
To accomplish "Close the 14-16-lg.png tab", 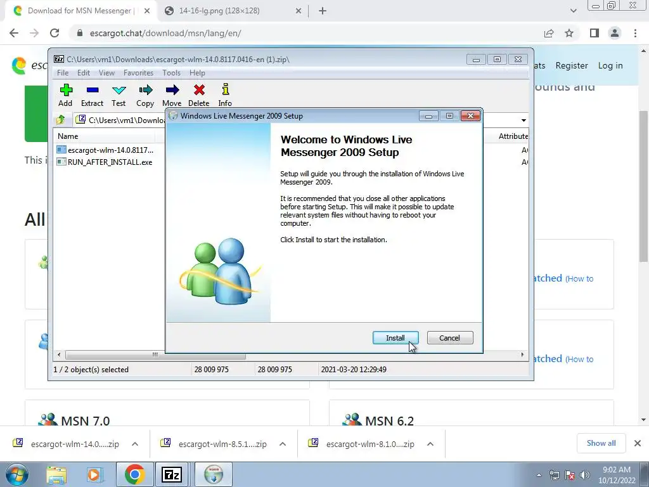I will (x=299, y=11).
